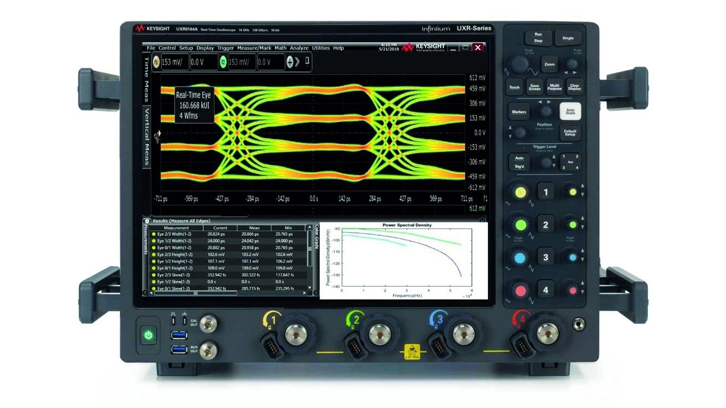Click the pin icon on channel bar

[x=307, y=61]
